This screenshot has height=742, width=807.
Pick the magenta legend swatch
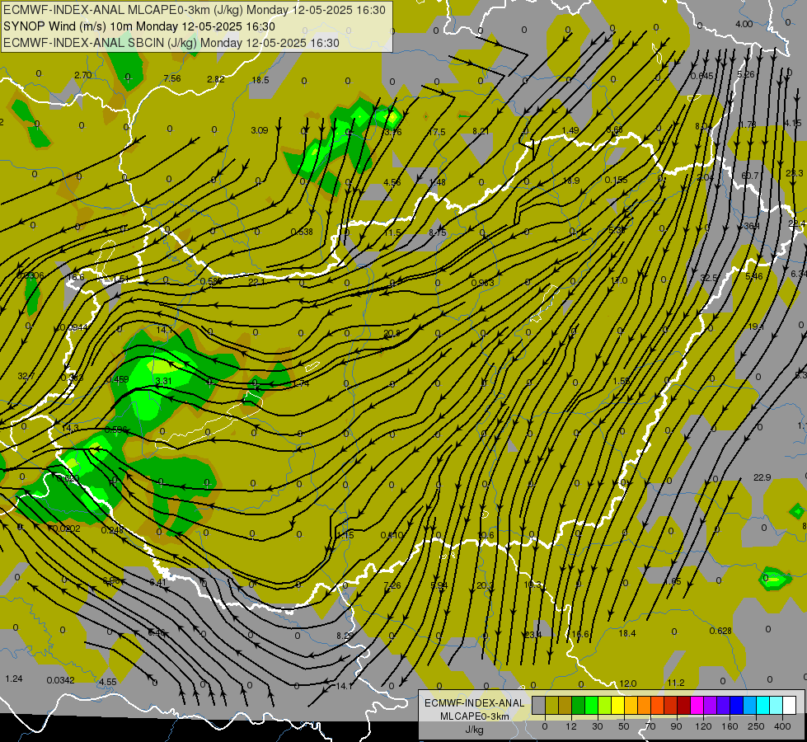point(697,705)
